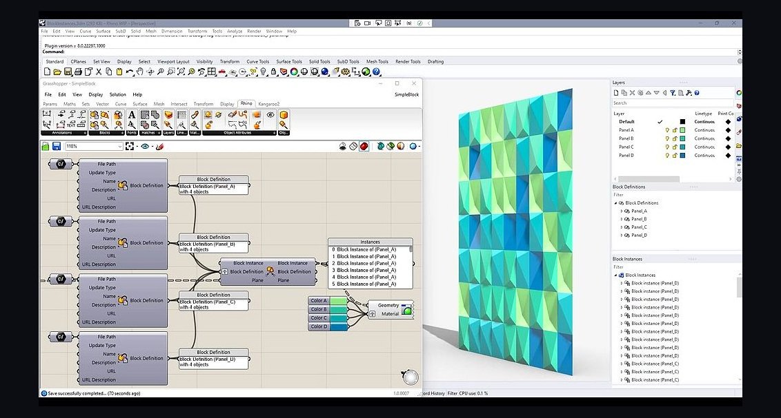Open the Solution menu in Grasshopper
The width and height of the screenshot is (781, 418).
pyautogui.click(x=117, y=94)
